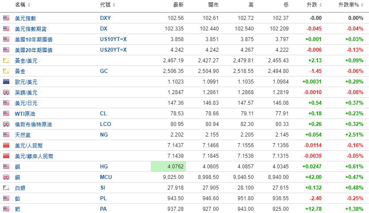Click the US flag beside 美元指數
Image resolution: width=369 pixels, height=213 pixels.
click(x=6, y=18)
